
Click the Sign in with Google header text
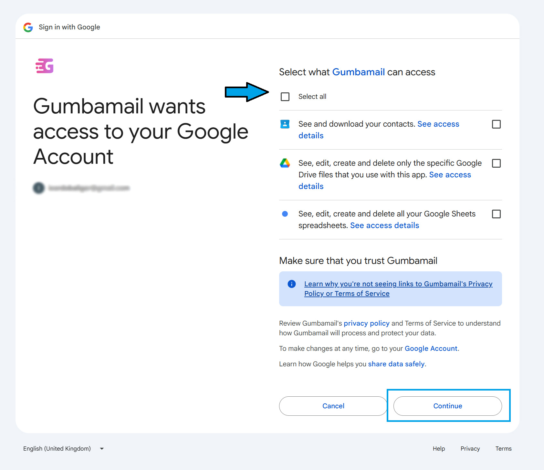coord(69,27)
